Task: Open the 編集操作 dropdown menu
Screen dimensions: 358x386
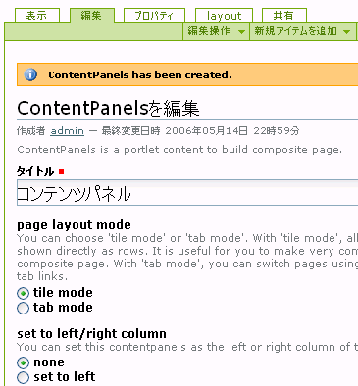Action: 216,31
